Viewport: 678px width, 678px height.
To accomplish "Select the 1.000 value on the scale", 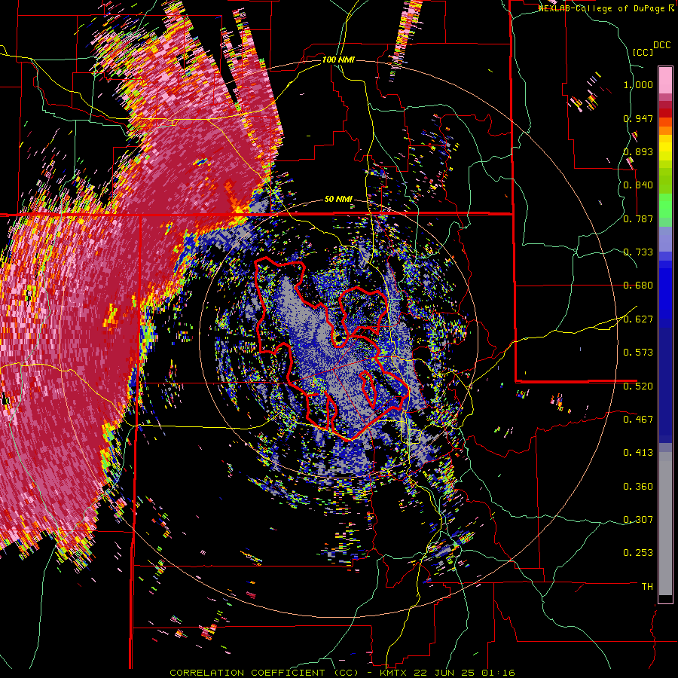I will coord(638,84).
